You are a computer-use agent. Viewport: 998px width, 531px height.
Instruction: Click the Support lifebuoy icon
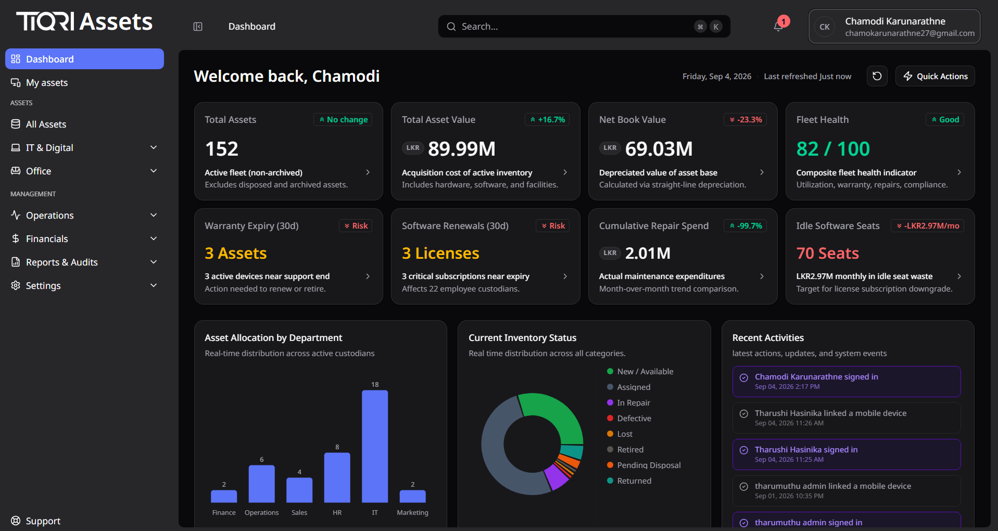16,521
